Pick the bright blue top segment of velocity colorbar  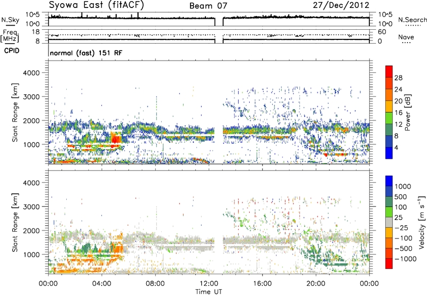click(389, 181)
